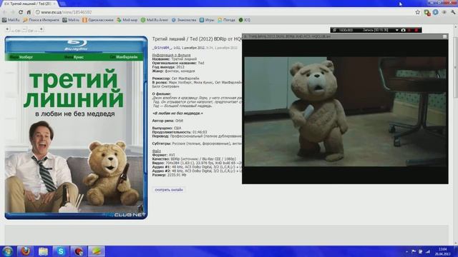This screenshot has width=458, height=257.
Task: Open the Windows Start menu
Action: (7, 251)
